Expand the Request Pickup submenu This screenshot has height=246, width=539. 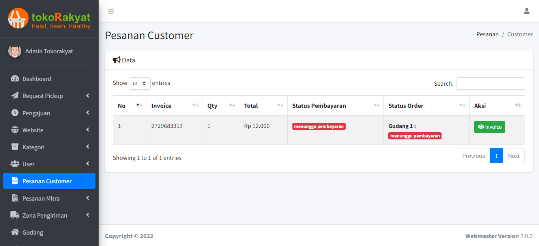coord(88,96)
